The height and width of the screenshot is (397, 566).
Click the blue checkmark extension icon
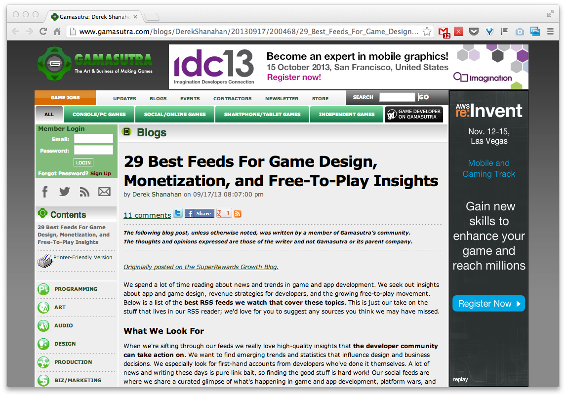489,32
